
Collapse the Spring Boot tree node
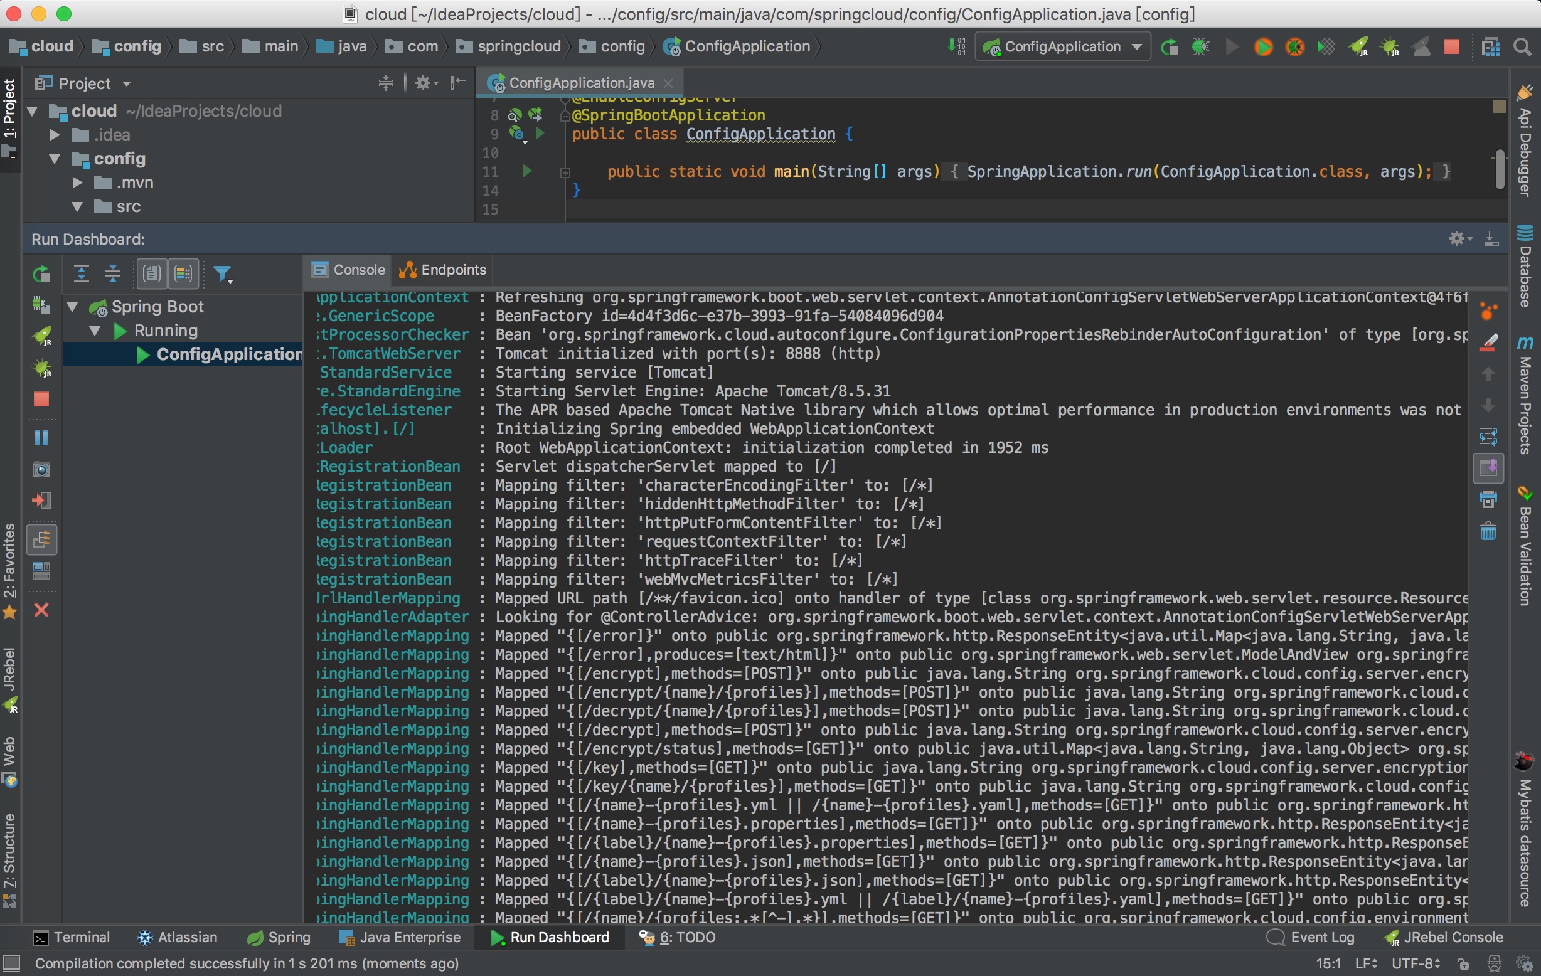[72, 307]
